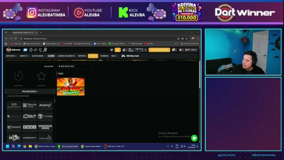Expand the yellow Promo menu

(x=93, y=56)
